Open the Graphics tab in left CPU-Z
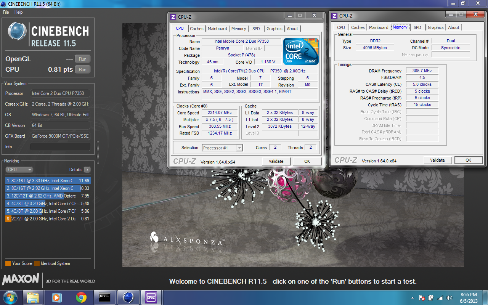488x305 pixels. click(x=274, y=29)
